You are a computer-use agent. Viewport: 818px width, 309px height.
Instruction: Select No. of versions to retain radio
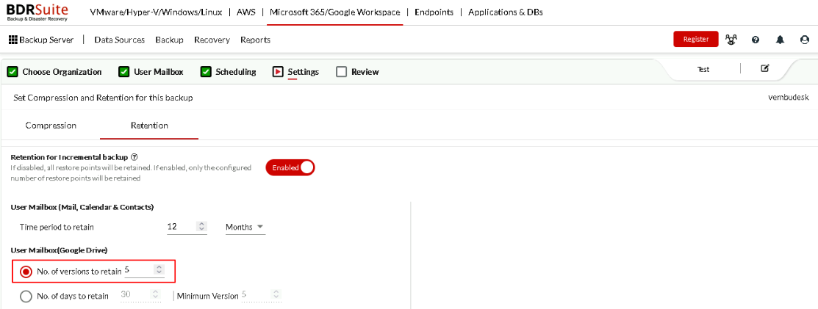26,272
